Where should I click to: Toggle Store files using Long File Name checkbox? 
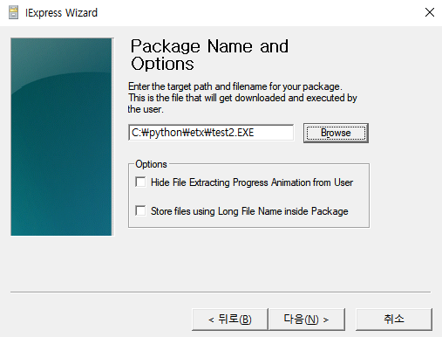(x=140, y=210)
